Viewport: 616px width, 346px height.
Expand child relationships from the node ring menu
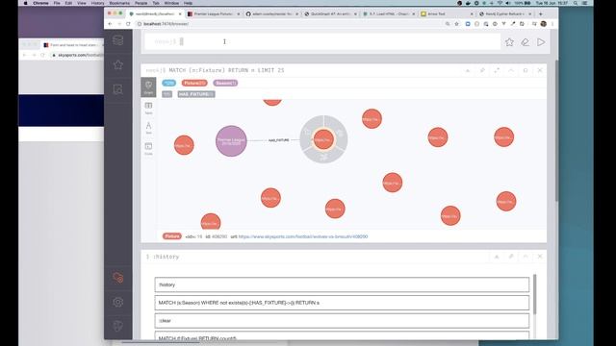(x=323, y=158)
